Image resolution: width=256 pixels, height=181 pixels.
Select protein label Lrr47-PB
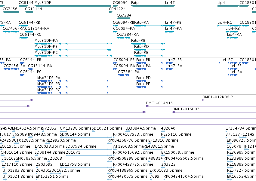tap(174, 60)
